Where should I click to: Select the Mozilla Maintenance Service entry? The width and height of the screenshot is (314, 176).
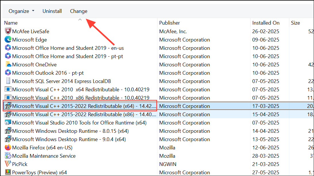[x=44, y=156]
